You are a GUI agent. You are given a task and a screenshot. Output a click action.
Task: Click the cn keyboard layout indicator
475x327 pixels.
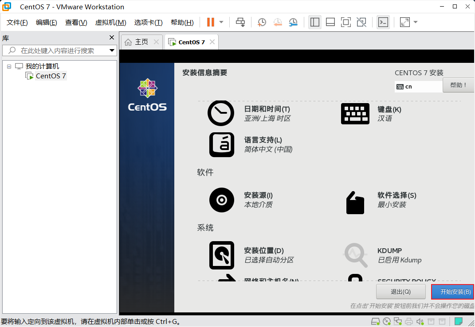(418, 87)
